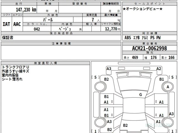Image resolution: width=178 pixels, height=133 pixels.
Task: Click the 純正装備 header
Action: coord(150,33)
